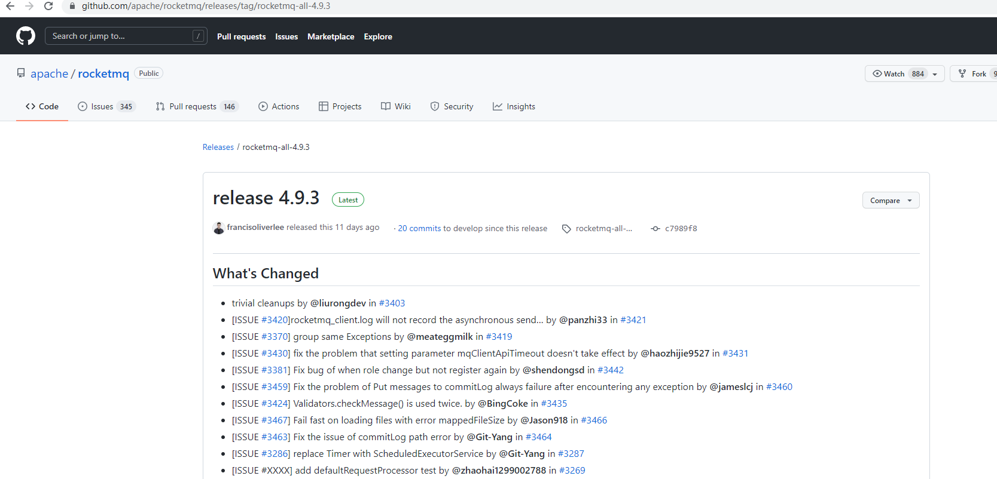The width and height of the screenshot is (997, 479).
Task: Click the francisoliverlee avatar image
Action: click(218, 228)
